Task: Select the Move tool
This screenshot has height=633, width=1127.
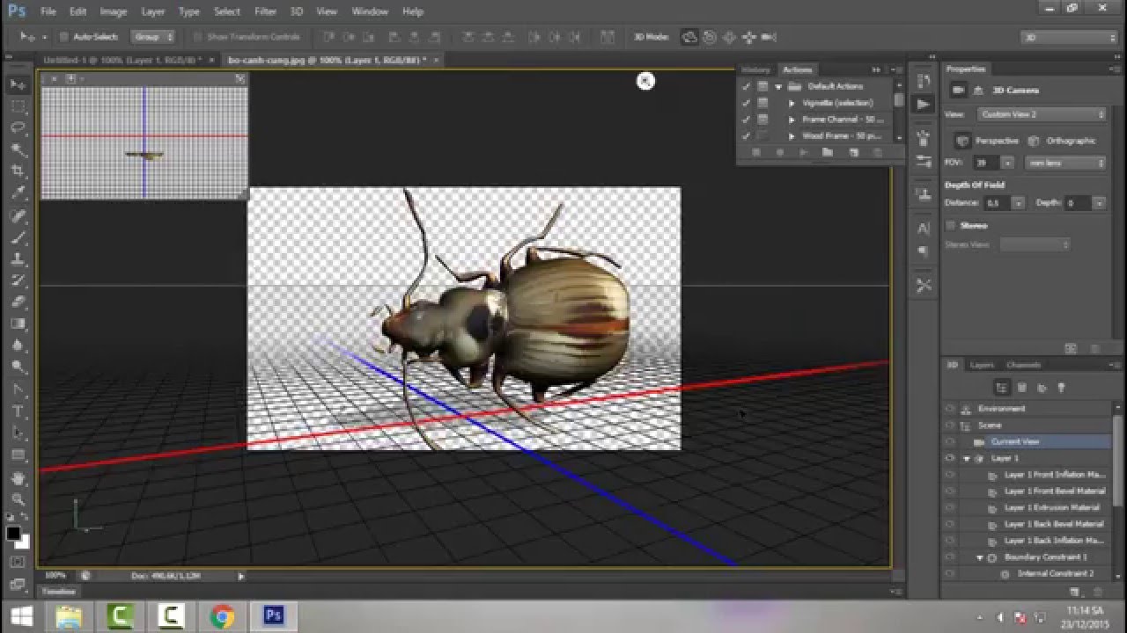Action: [18, 84]
